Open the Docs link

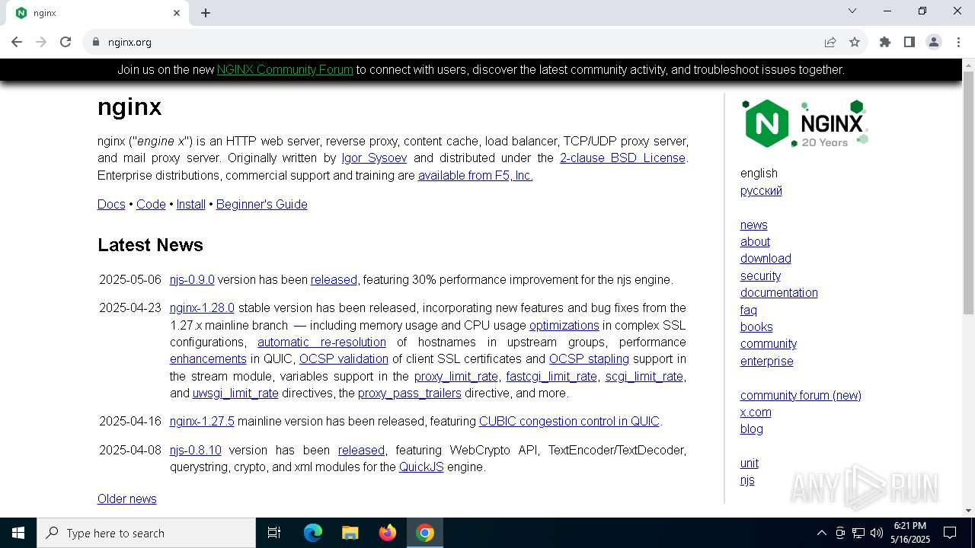pos(111,204)
